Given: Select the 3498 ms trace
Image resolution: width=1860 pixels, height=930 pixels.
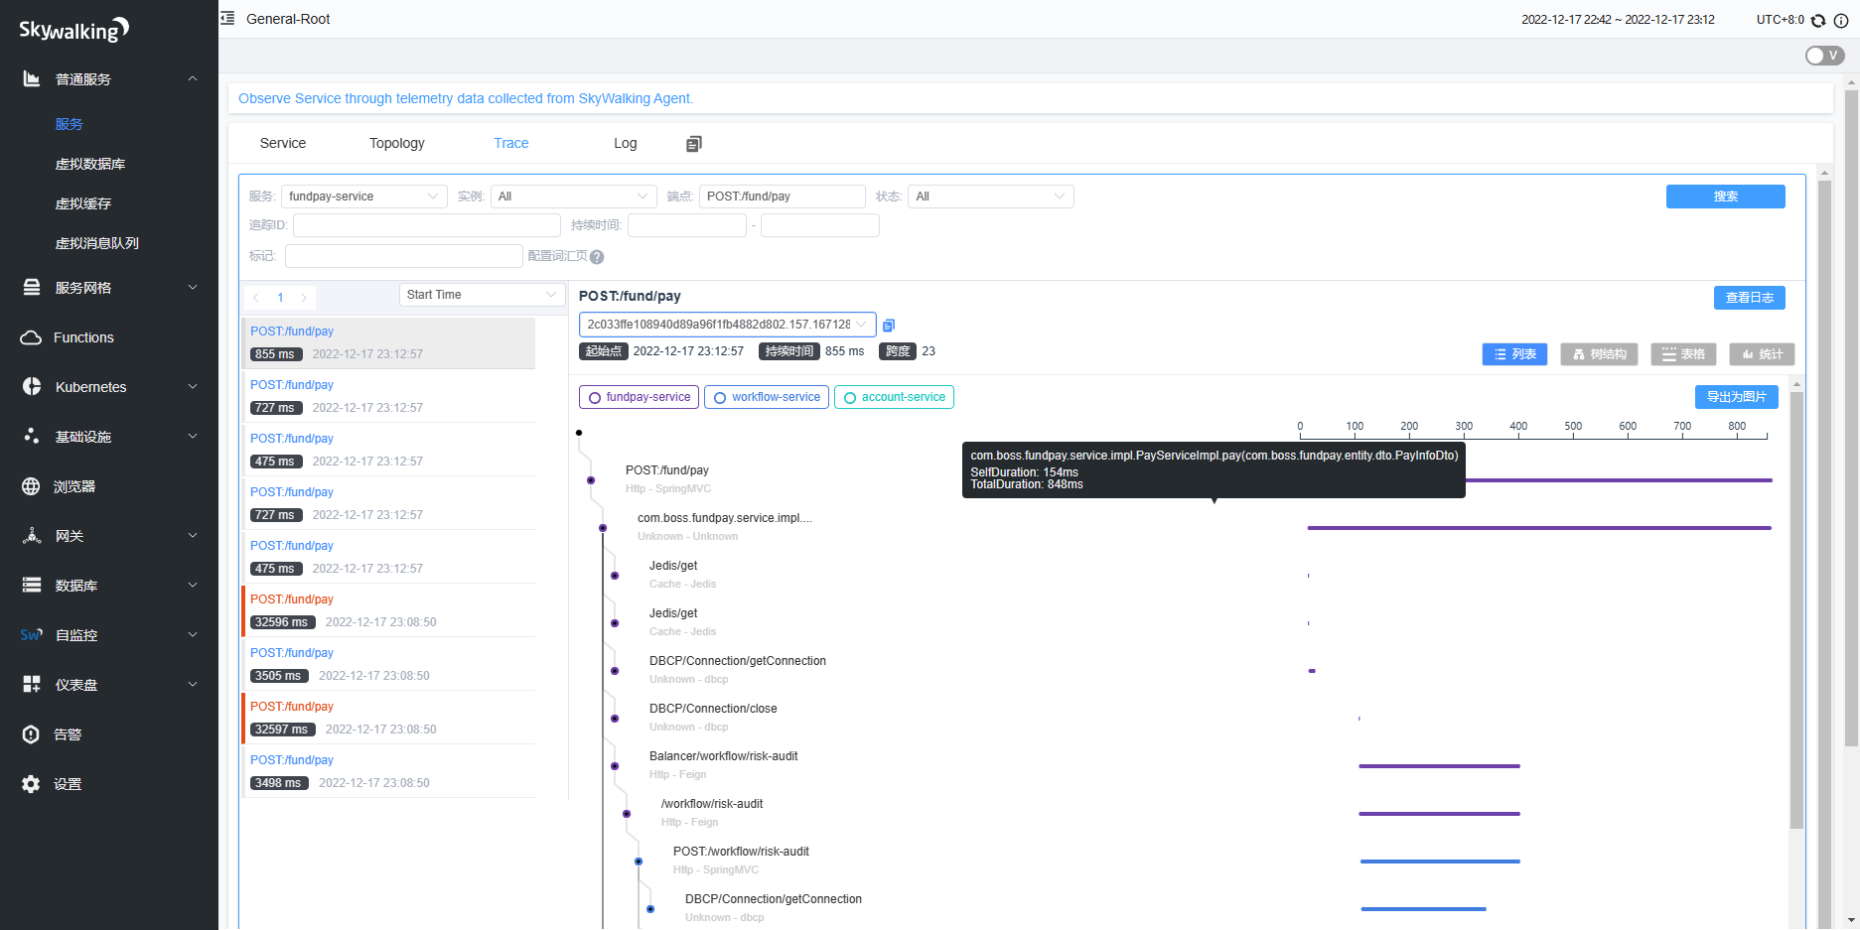Looking at the screenshot, I should pos(388,771).
